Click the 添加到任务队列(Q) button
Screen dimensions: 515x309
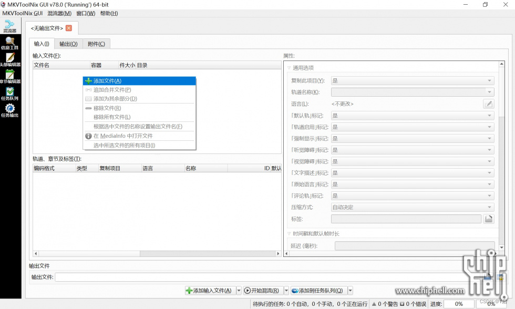click(x=318, y=291)
